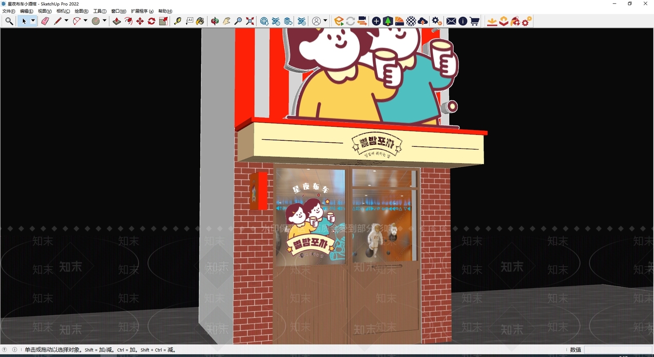
Task: Select the Scale tool
Action: click(163, 21)
